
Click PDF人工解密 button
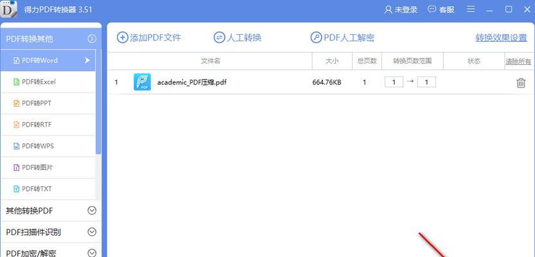coord(342,37)
